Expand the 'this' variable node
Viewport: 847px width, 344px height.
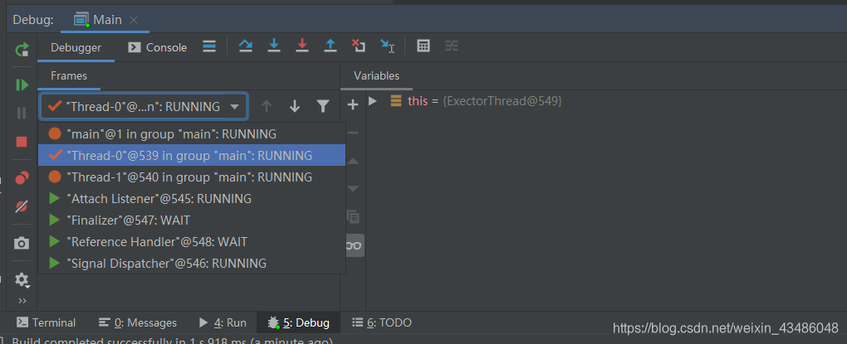[372, 101]
